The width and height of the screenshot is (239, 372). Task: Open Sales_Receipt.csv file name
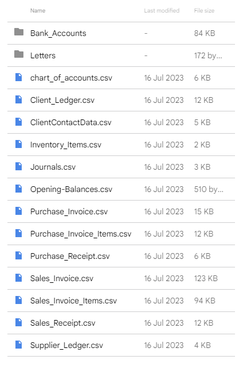[63, 323]
